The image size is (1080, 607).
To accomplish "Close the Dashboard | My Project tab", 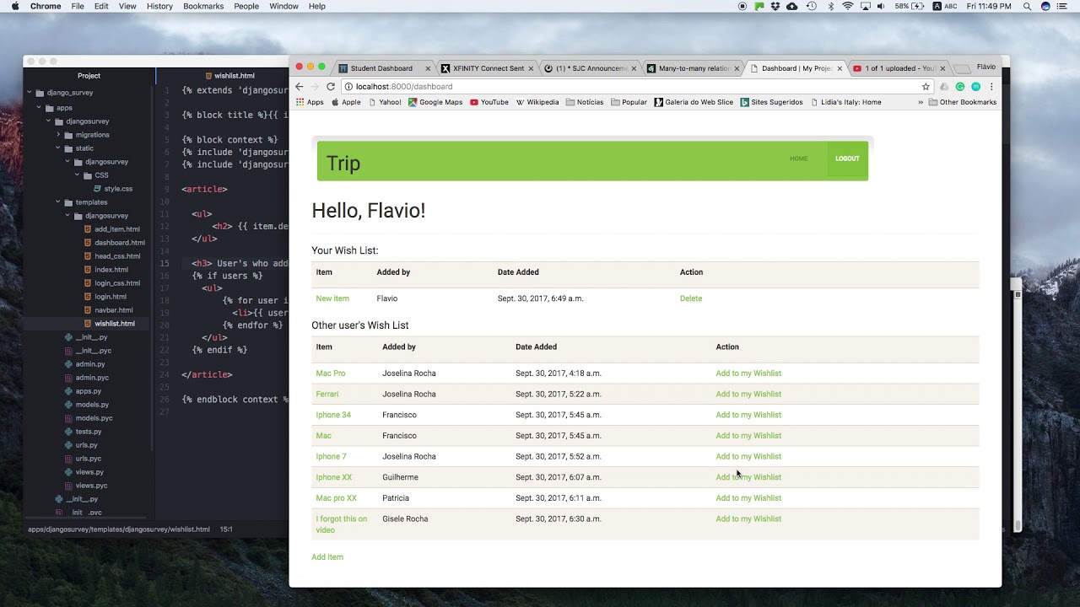I will point(840,68).
